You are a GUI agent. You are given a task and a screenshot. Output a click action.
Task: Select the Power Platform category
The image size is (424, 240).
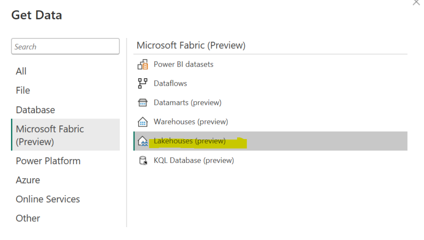tap(66, 161)
